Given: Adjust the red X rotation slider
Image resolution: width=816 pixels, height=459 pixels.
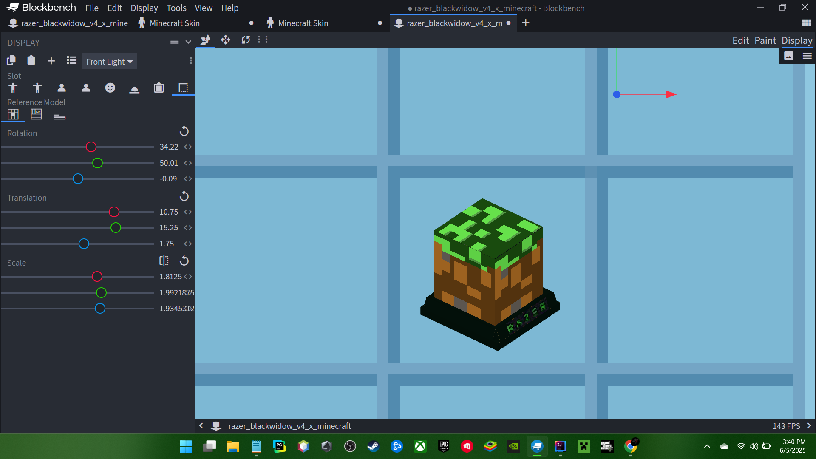Looking at the screenshot, I should pyautogui.click(x=91, y=147).
